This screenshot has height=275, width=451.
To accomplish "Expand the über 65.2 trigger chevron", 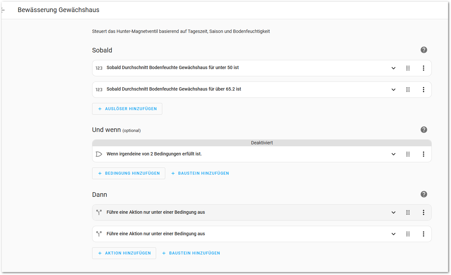I will point(394,90).
